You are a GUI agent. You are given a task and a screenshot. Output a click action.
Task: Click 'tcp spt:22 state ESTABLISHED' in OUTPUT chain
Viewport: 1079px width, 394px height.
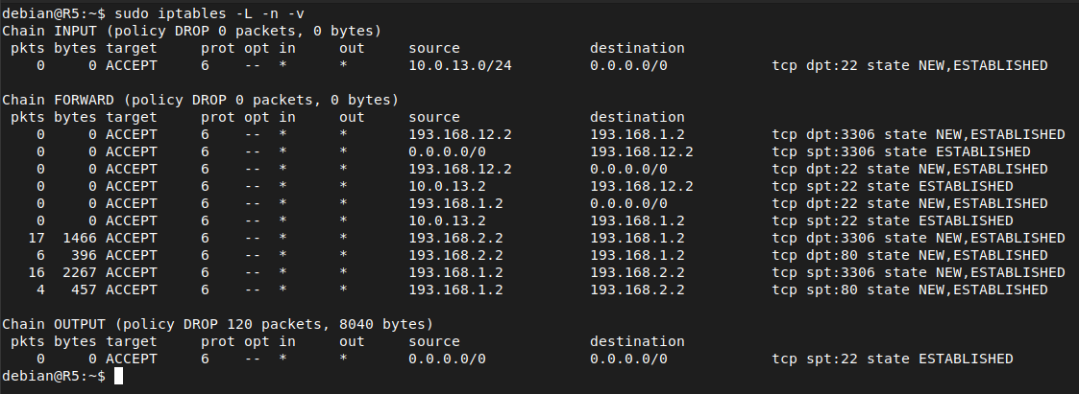pyautogui.click(x=893, y=359)
